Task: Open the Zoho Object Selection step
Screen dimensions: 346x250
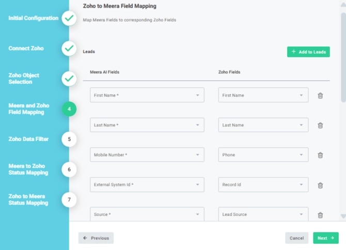Action: point(24,79)
